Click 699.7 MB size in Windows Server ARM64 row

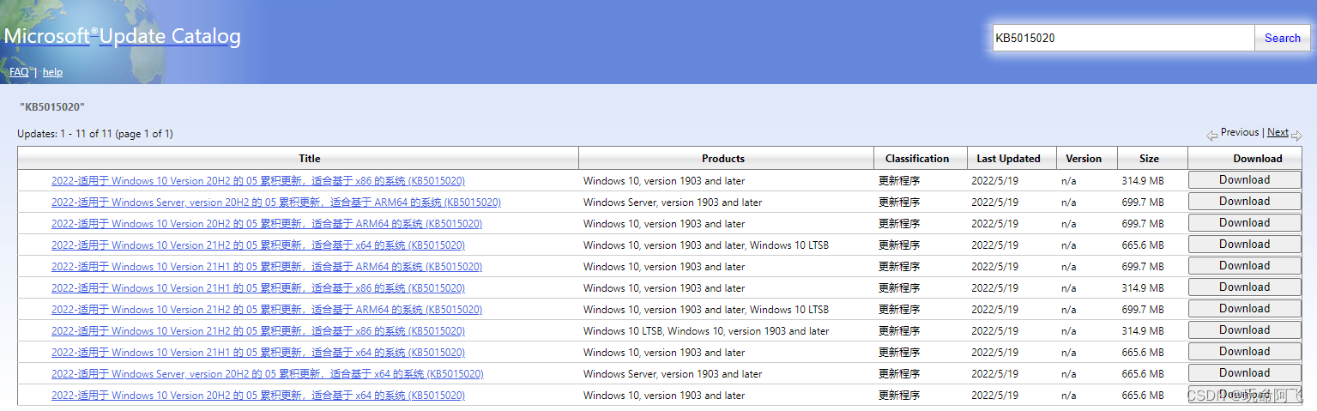coord(1143,202)
